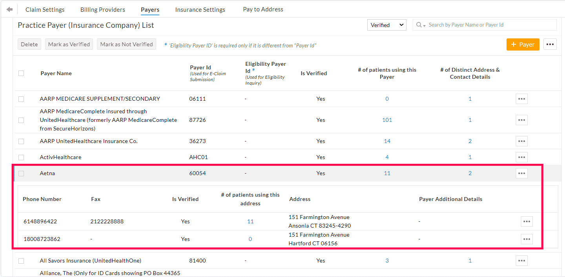565x277 pixels.
Task: Click the back arrow icon
Action: click(x=9, y=9)
